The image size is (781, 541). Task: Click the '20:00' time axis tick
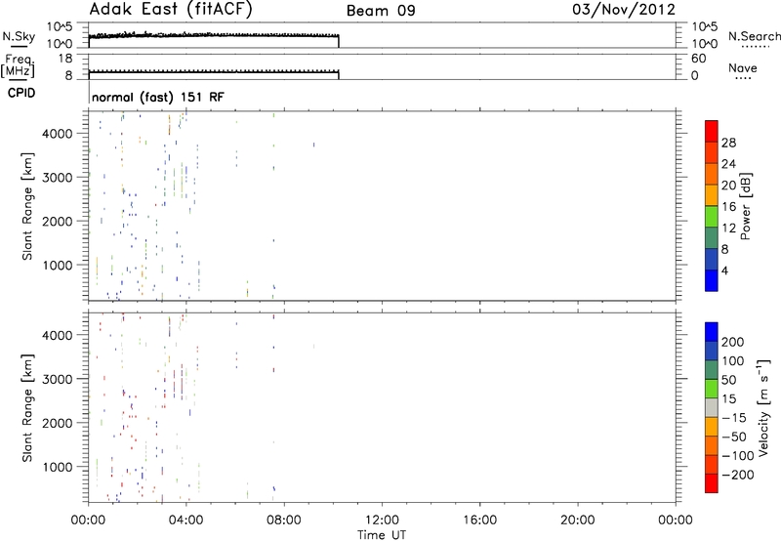pos(578,520)
